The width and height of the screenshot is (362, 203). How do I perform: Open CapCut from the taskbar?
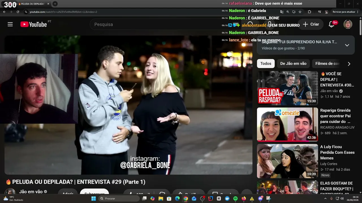click(x=219, y=198)
